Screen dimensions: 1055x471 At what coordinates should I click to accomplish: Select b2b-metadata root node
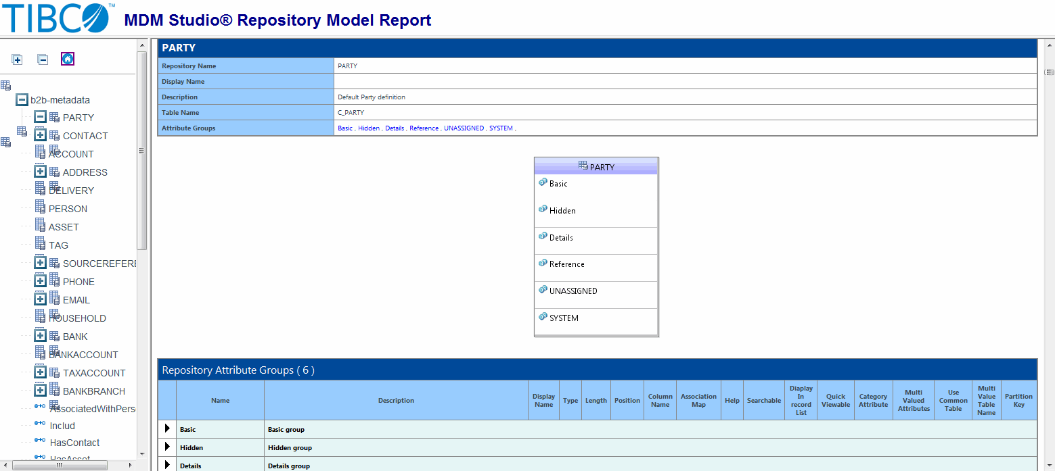click(x=60, y=100)
